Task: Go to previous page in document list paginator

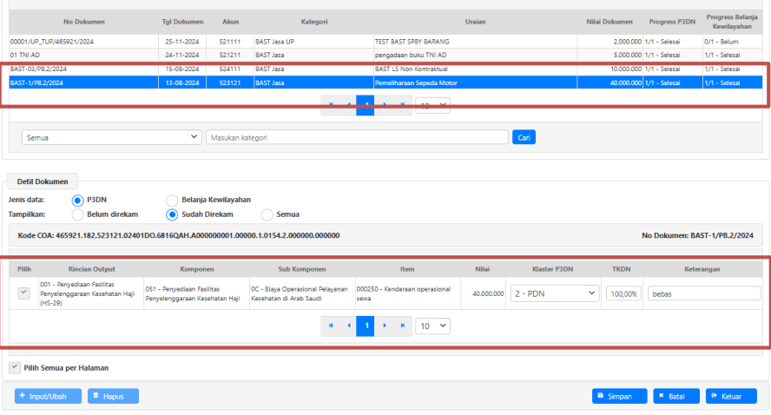Action: click(348, 105)
